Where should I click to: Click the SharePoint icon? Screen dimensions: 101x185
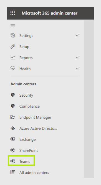(x=13, y=150)
